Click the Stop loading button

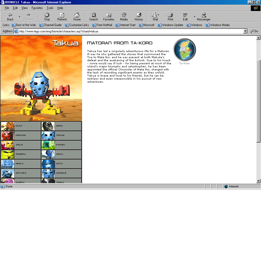pyautogui.click(x=47, y=17)
